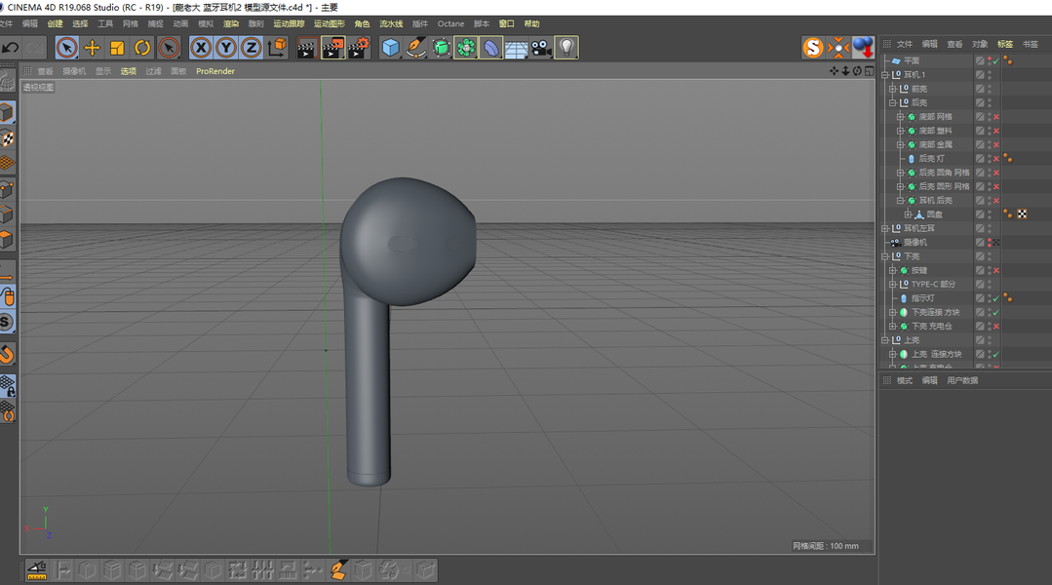
Task: Open the Octane menu
Action: [x=450, y=23]
